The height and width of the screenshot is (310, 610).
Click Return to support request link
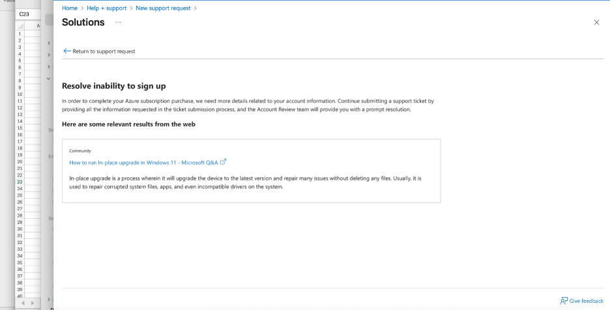tap(104, 51)
